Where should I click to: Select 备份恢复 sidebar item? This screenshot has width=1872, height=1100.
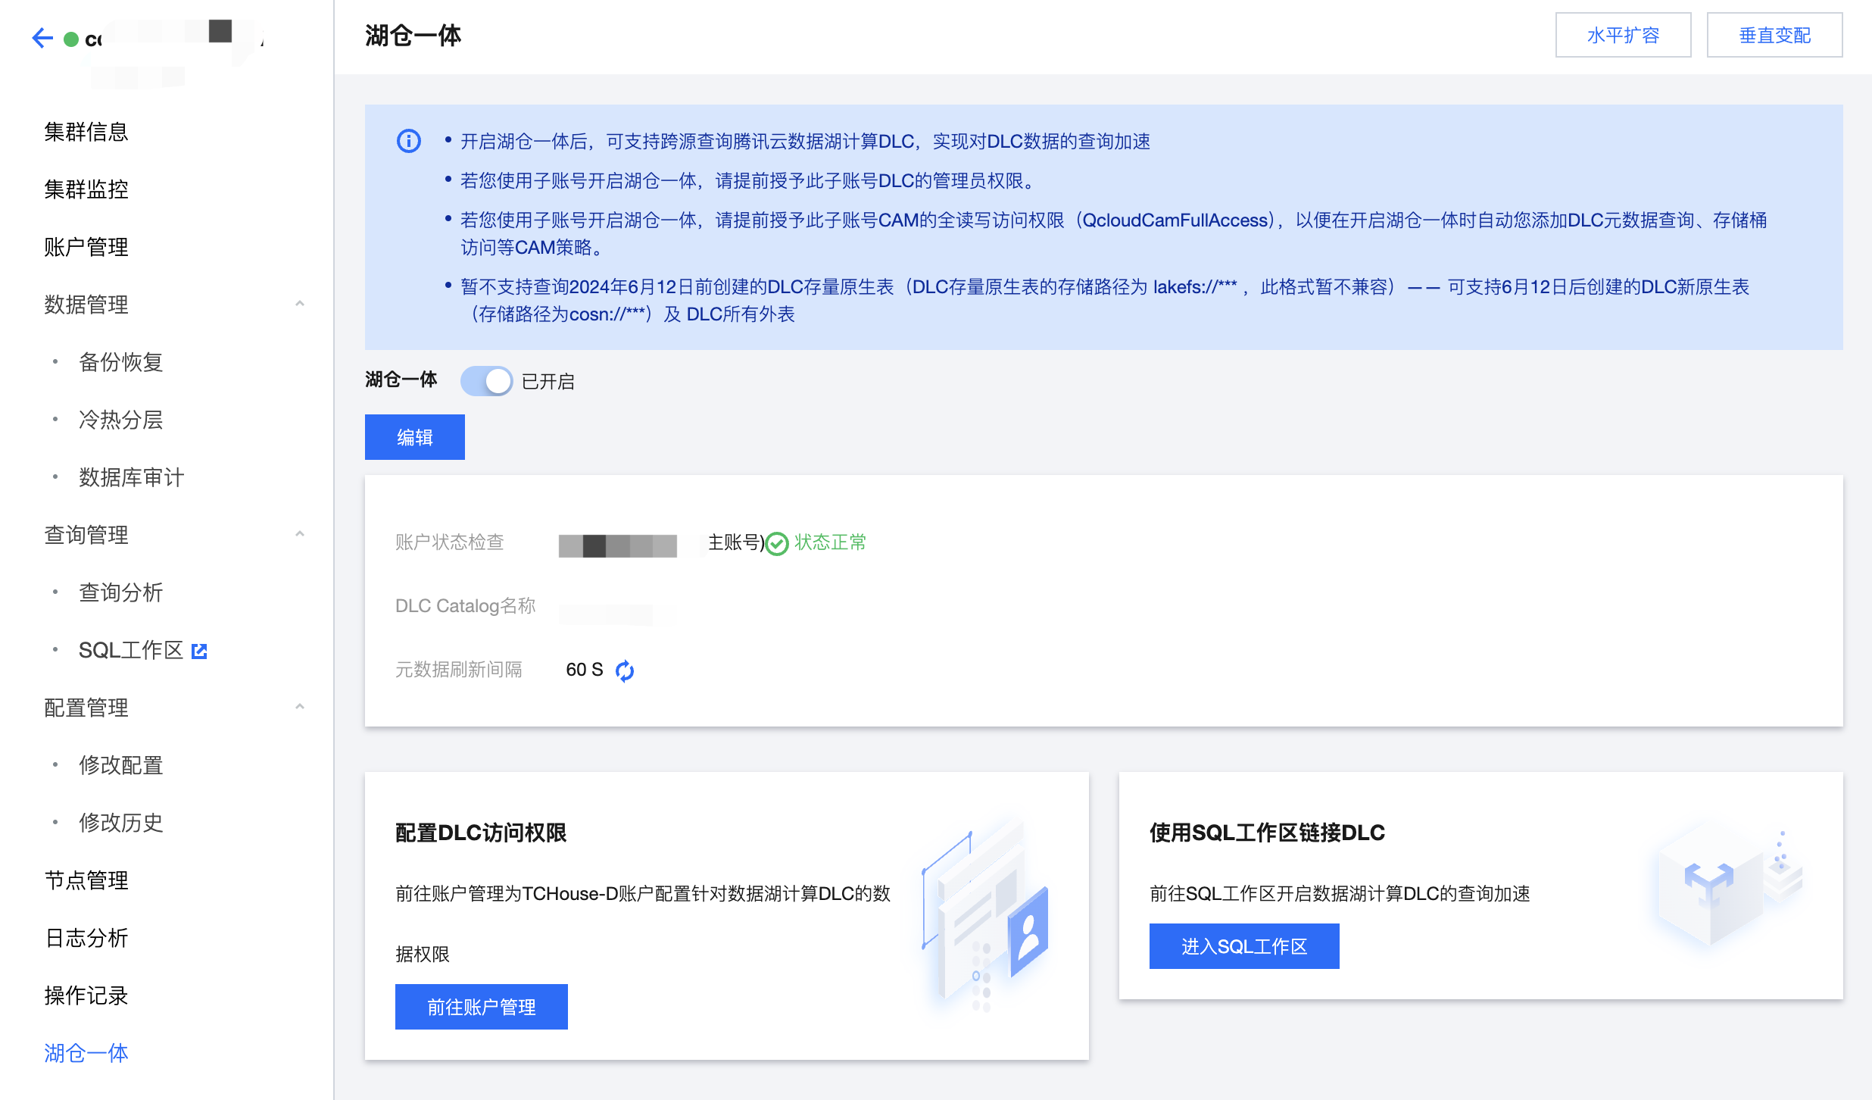[x=121, y=362]
